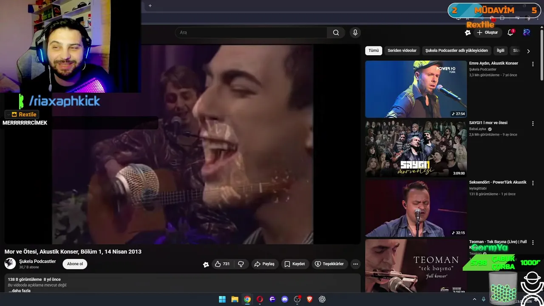Open Discord from the taskbar
Viewport: 544px width, 306px height.
285,299
